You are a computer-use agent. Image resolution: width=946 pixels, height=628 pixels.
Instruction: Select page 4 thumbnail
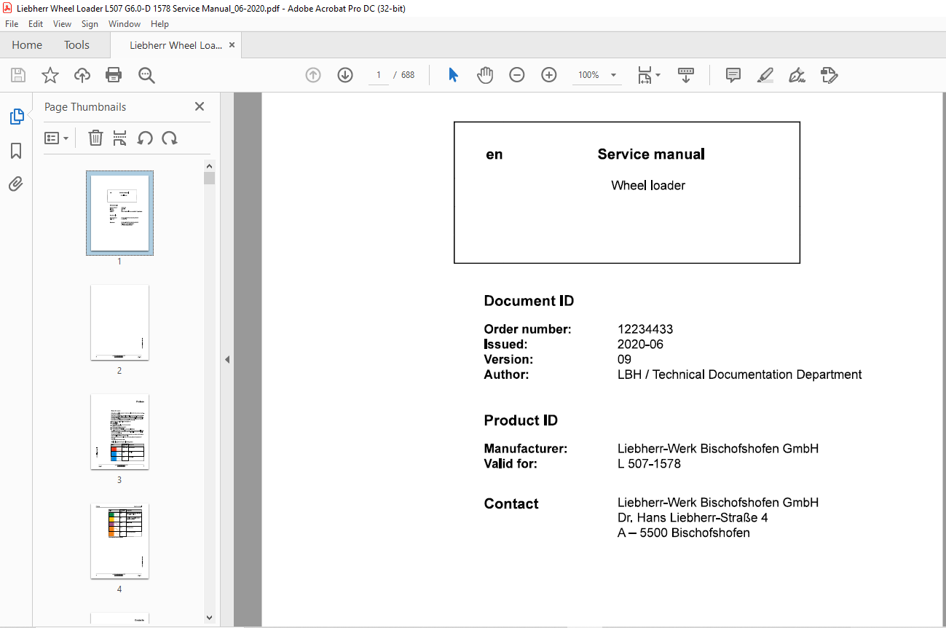(x=119, y=541)
